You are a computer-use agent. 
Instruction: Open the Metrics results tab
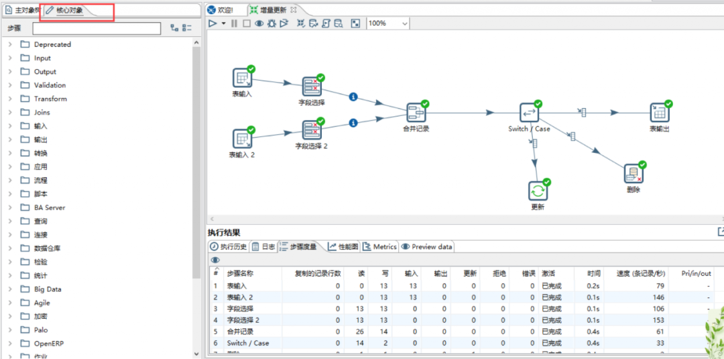[379, 247]
